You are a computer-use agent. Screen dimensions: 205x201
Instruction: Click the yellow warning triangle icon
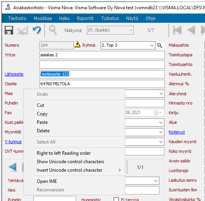pyautogui.click(x=77, y=44)
